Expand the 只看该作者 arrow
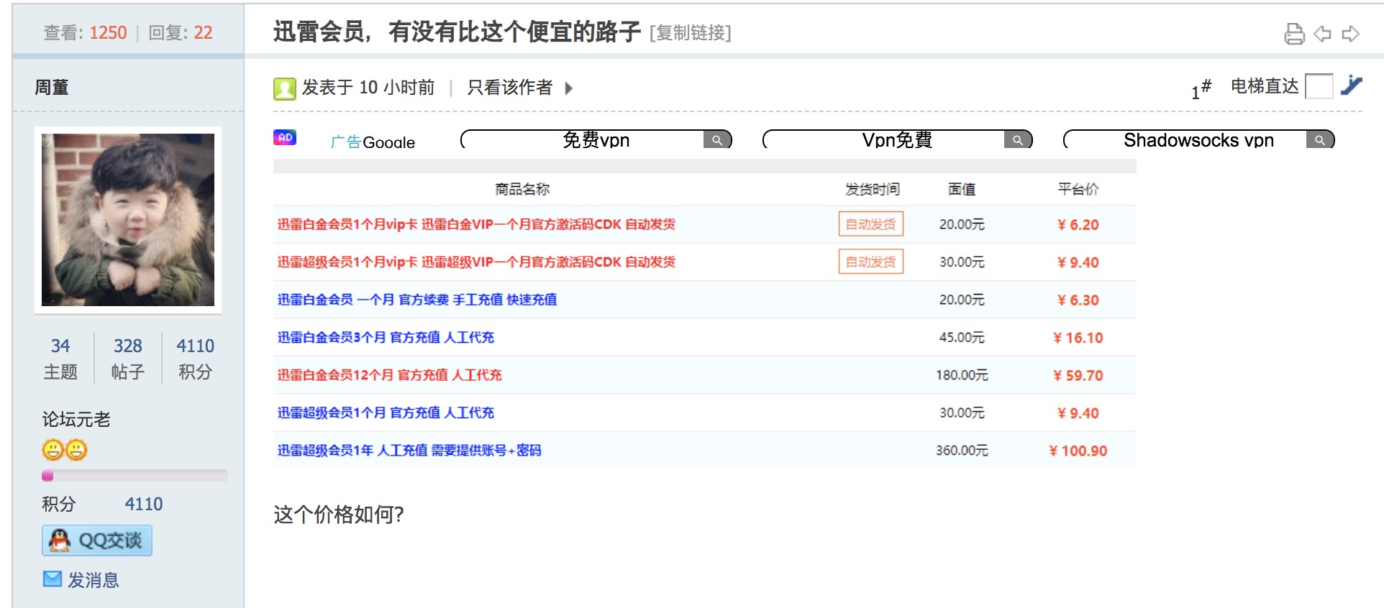1384x608 pixels. point(569,88)
